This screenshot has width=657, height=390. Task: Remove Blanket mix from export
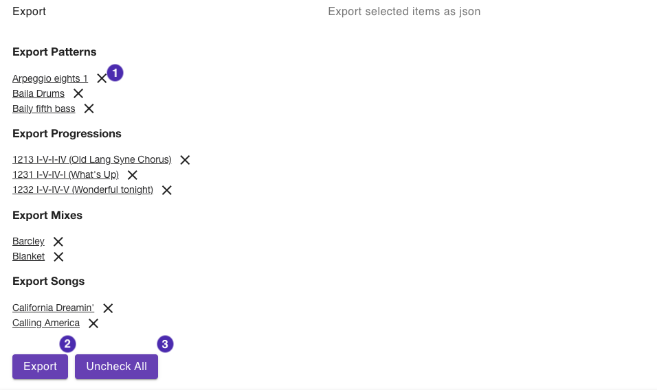click(x=59, y=257)
